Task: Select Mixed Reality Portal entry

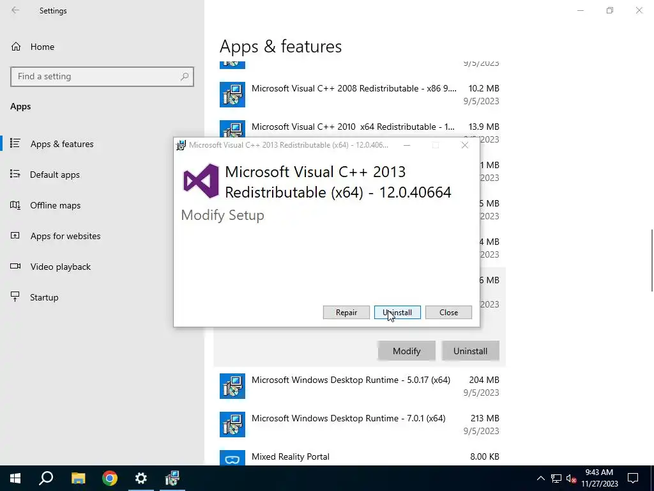Action: coord(360,456)
